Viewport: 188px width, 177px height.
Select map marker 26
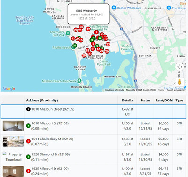pos(107,51)
